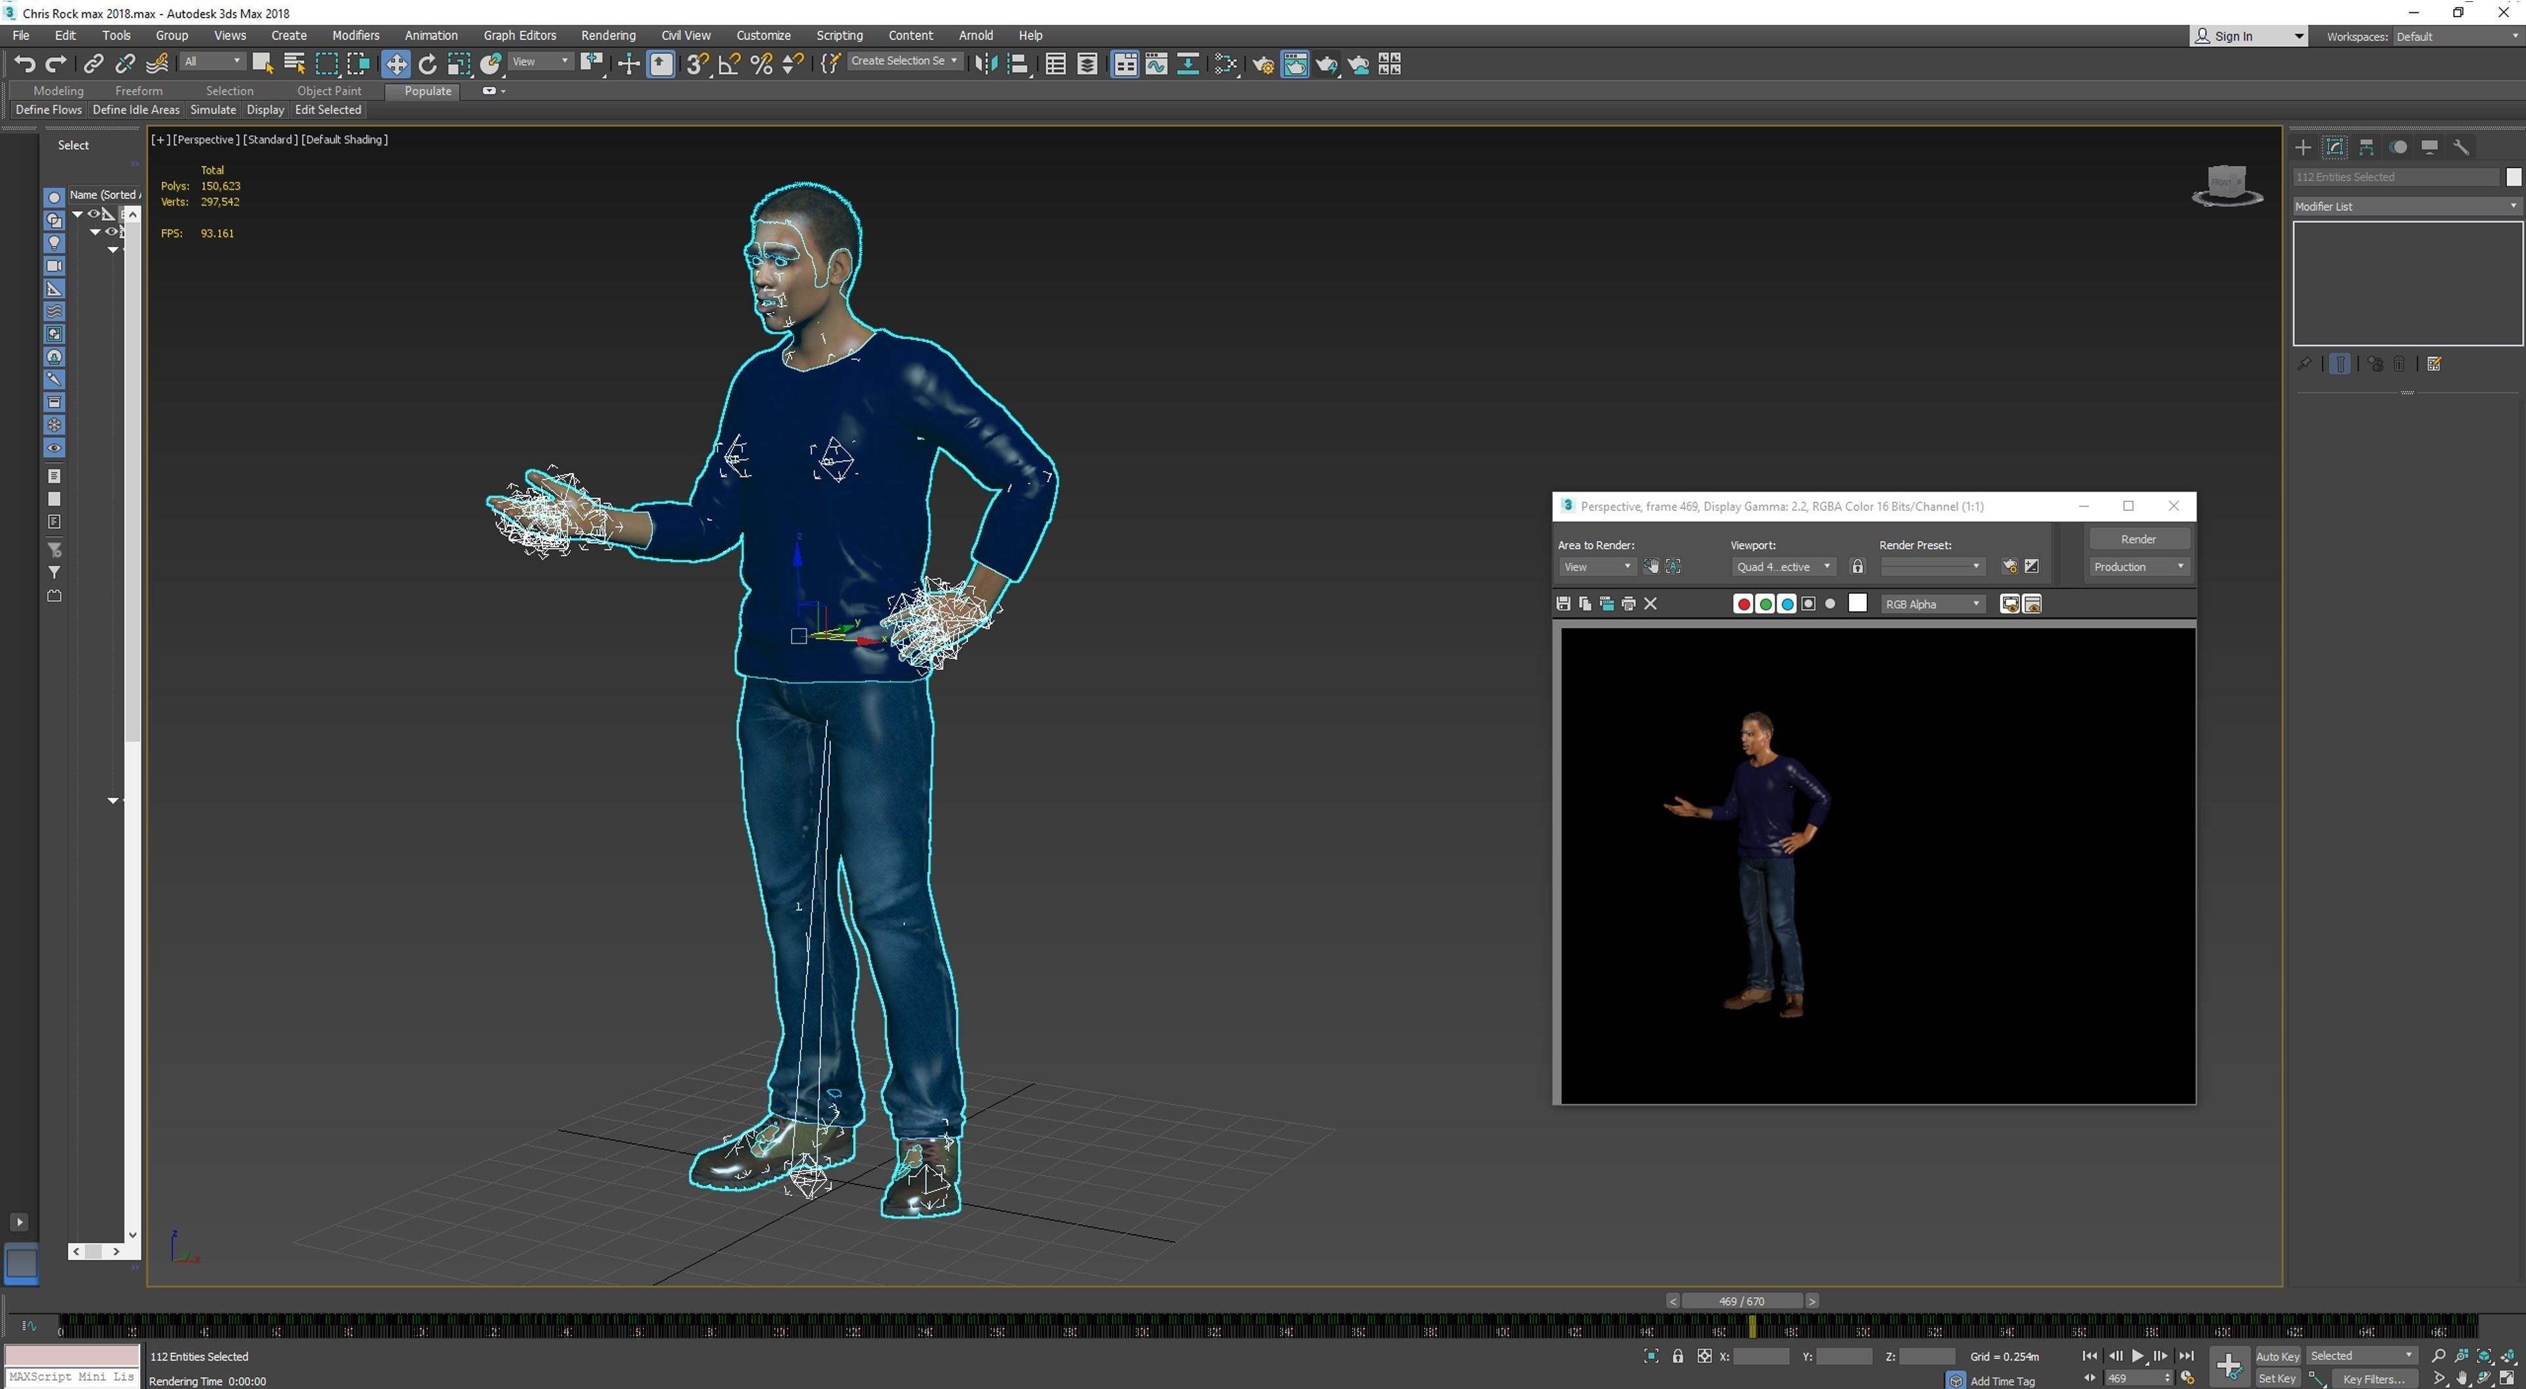
Task: Click the Set Key button
Action: click(x=2277, y=1379)
